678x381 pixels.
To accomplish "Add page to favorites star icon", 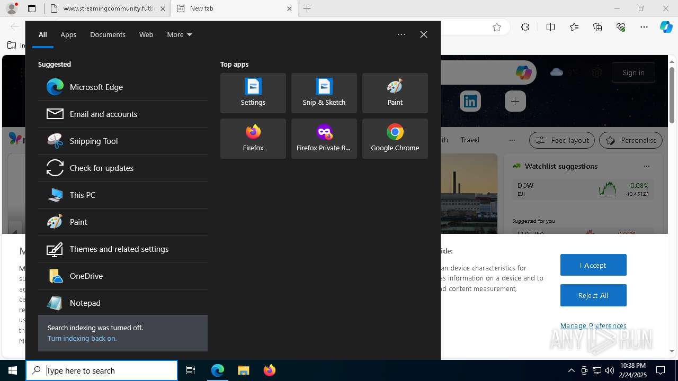I will tap(497, 27).
